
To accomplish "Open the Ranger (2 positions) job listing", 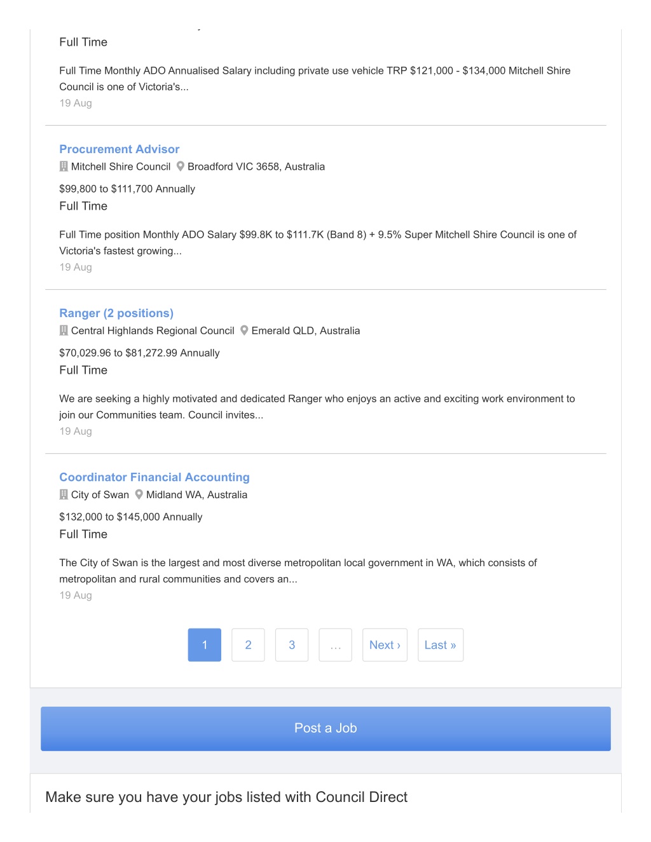I will coord(116,313).
